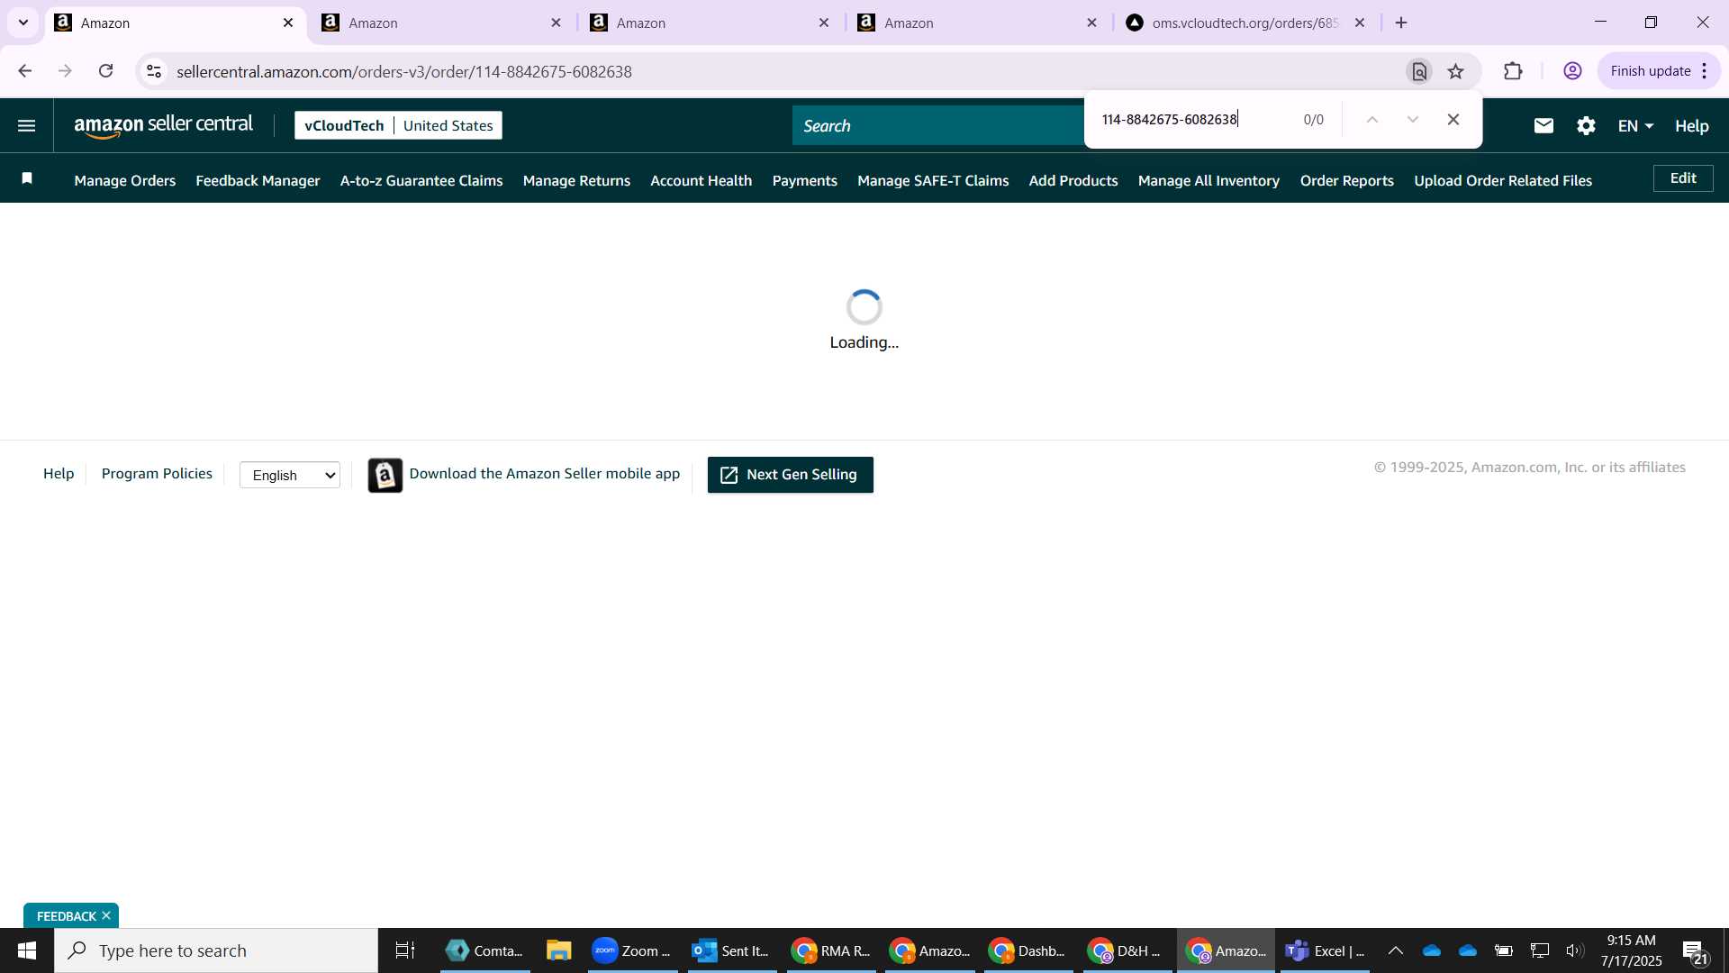The height and width of the screenshot is (973, 1729).
Task: Open Upload Order Related Files
Action: 1503,180
